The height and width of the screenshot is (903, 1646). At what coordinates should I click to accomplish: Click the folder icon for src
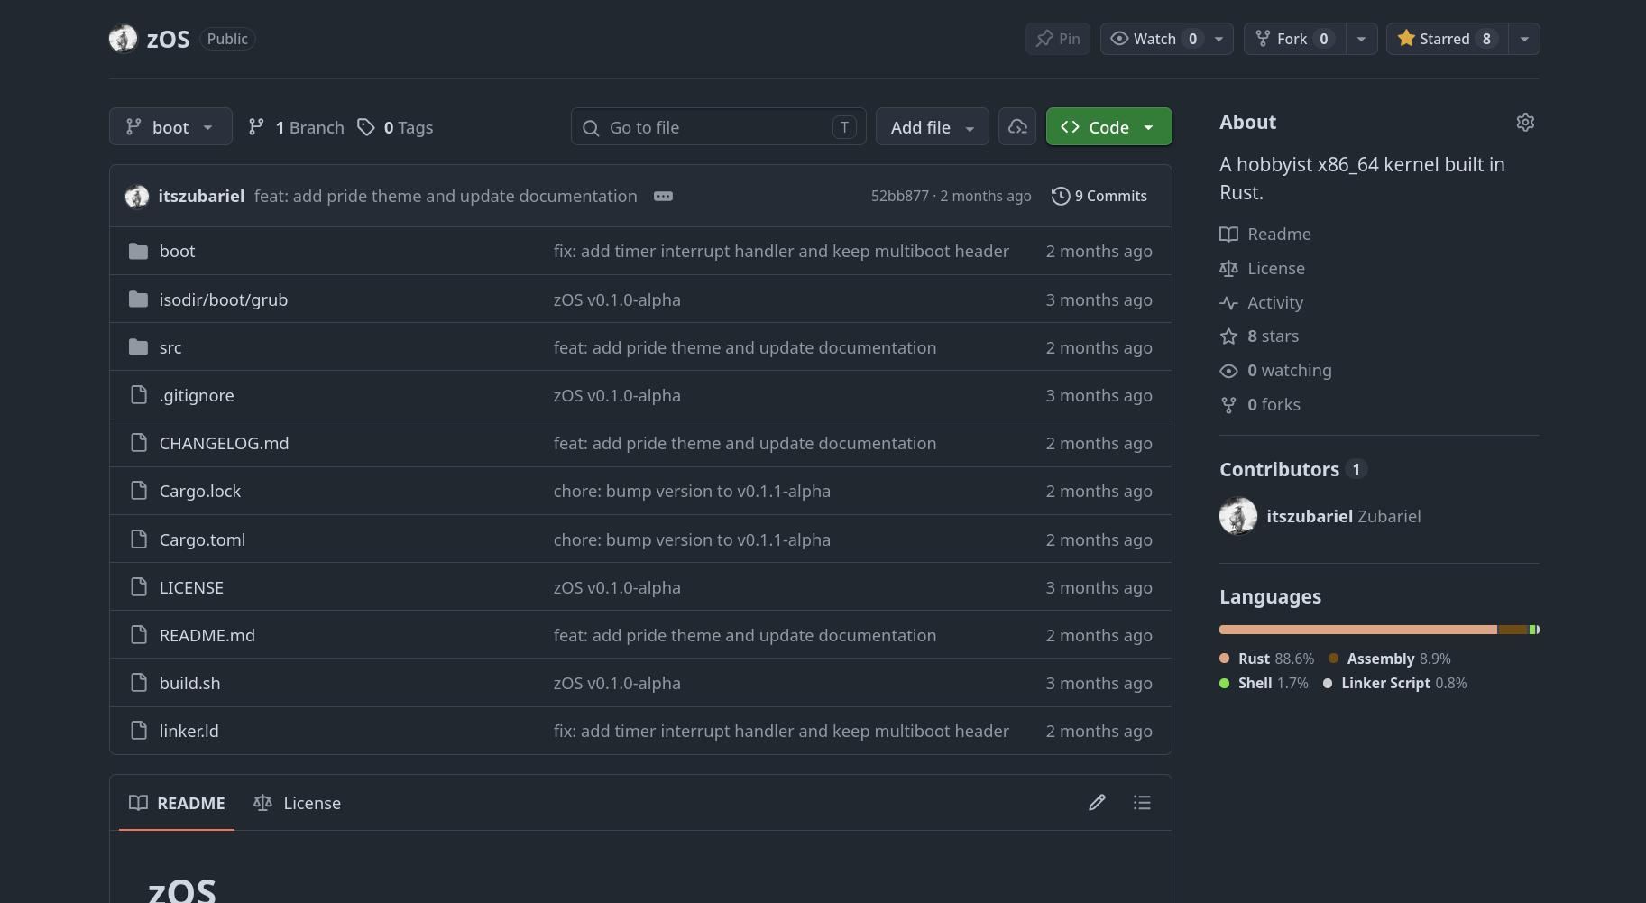click(x=138, y=347)
